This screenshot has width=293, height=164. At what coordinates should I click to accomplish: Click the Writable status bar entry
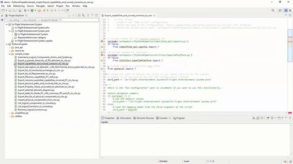click(x=163, y=161)
